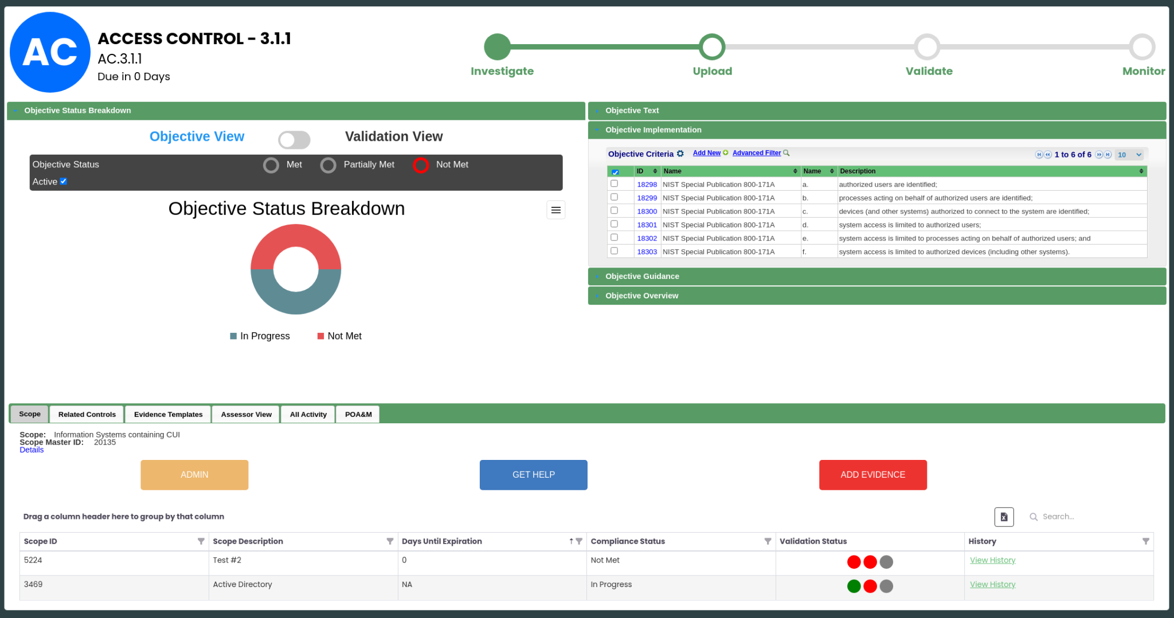
Task: Expand the Objective Guidance section
Action: tap(641, 276)
